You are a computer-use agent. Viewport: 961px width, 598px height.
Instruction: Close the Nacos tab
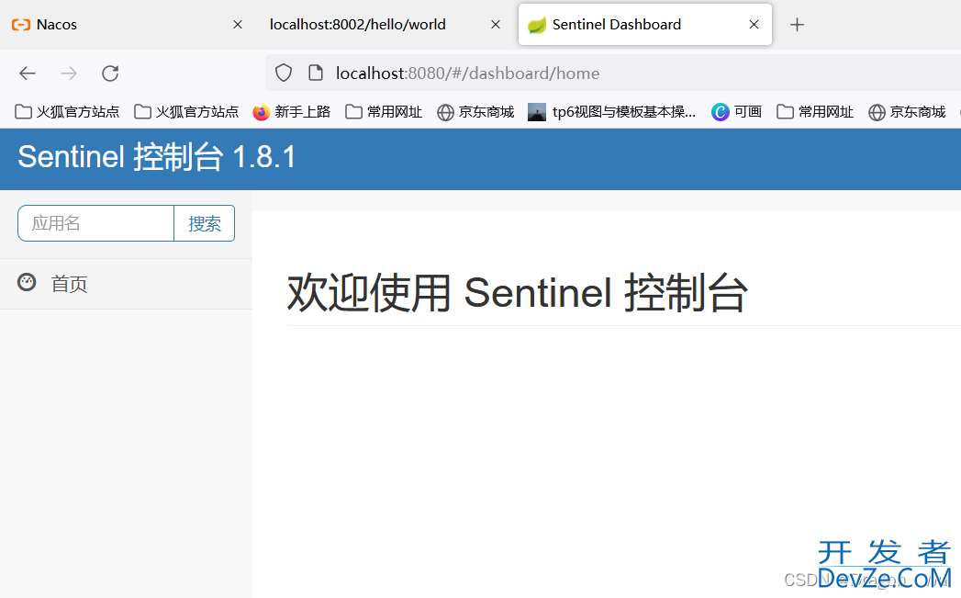(238, 25)
